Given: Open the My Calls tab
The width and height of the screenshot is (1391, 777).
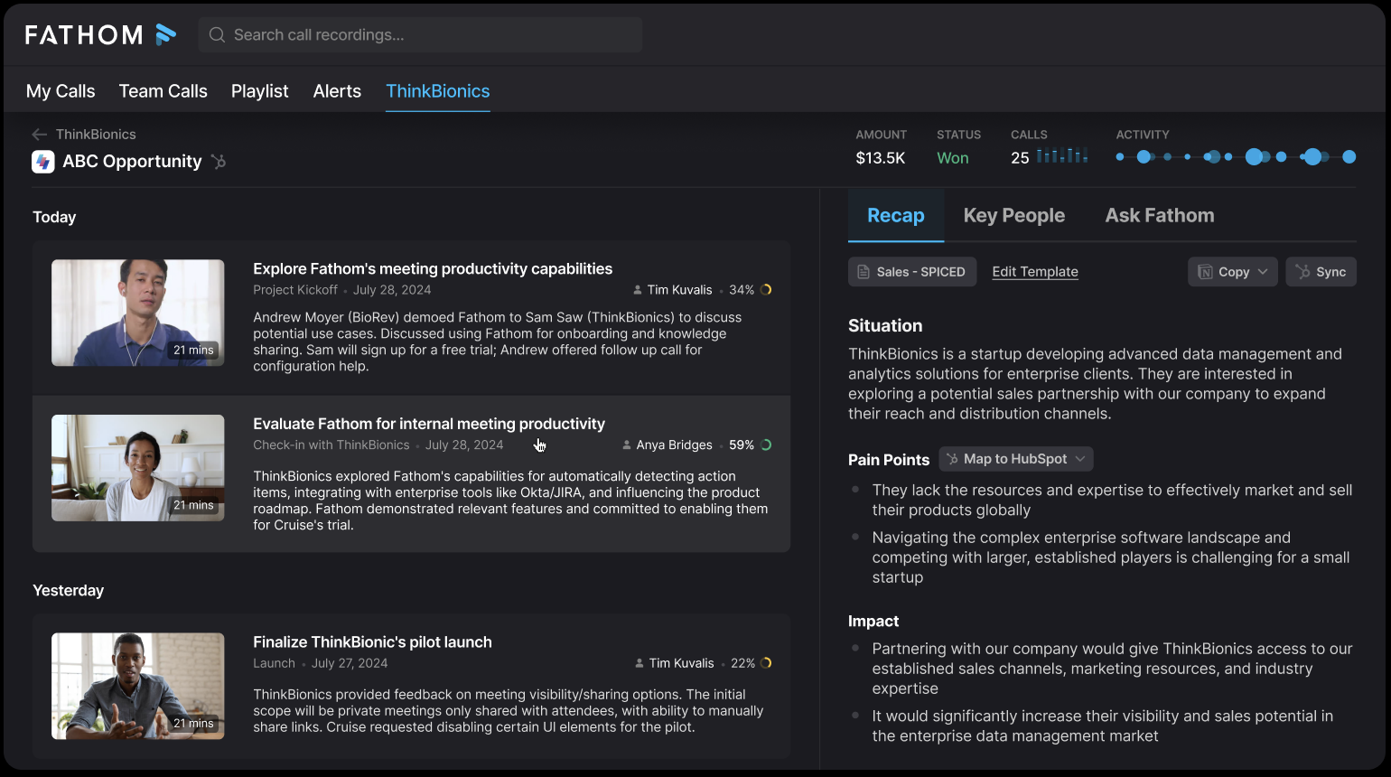Looking at the screenshot, I should point(61,91).
